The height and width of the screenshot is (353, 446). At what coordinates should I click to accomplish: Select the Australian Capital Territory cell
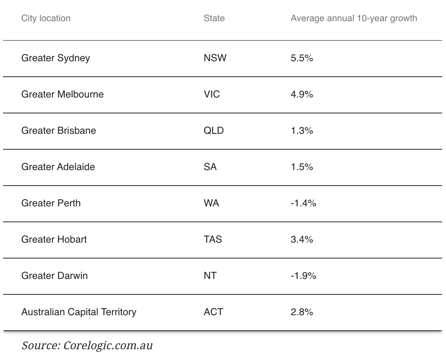[79, 312]
